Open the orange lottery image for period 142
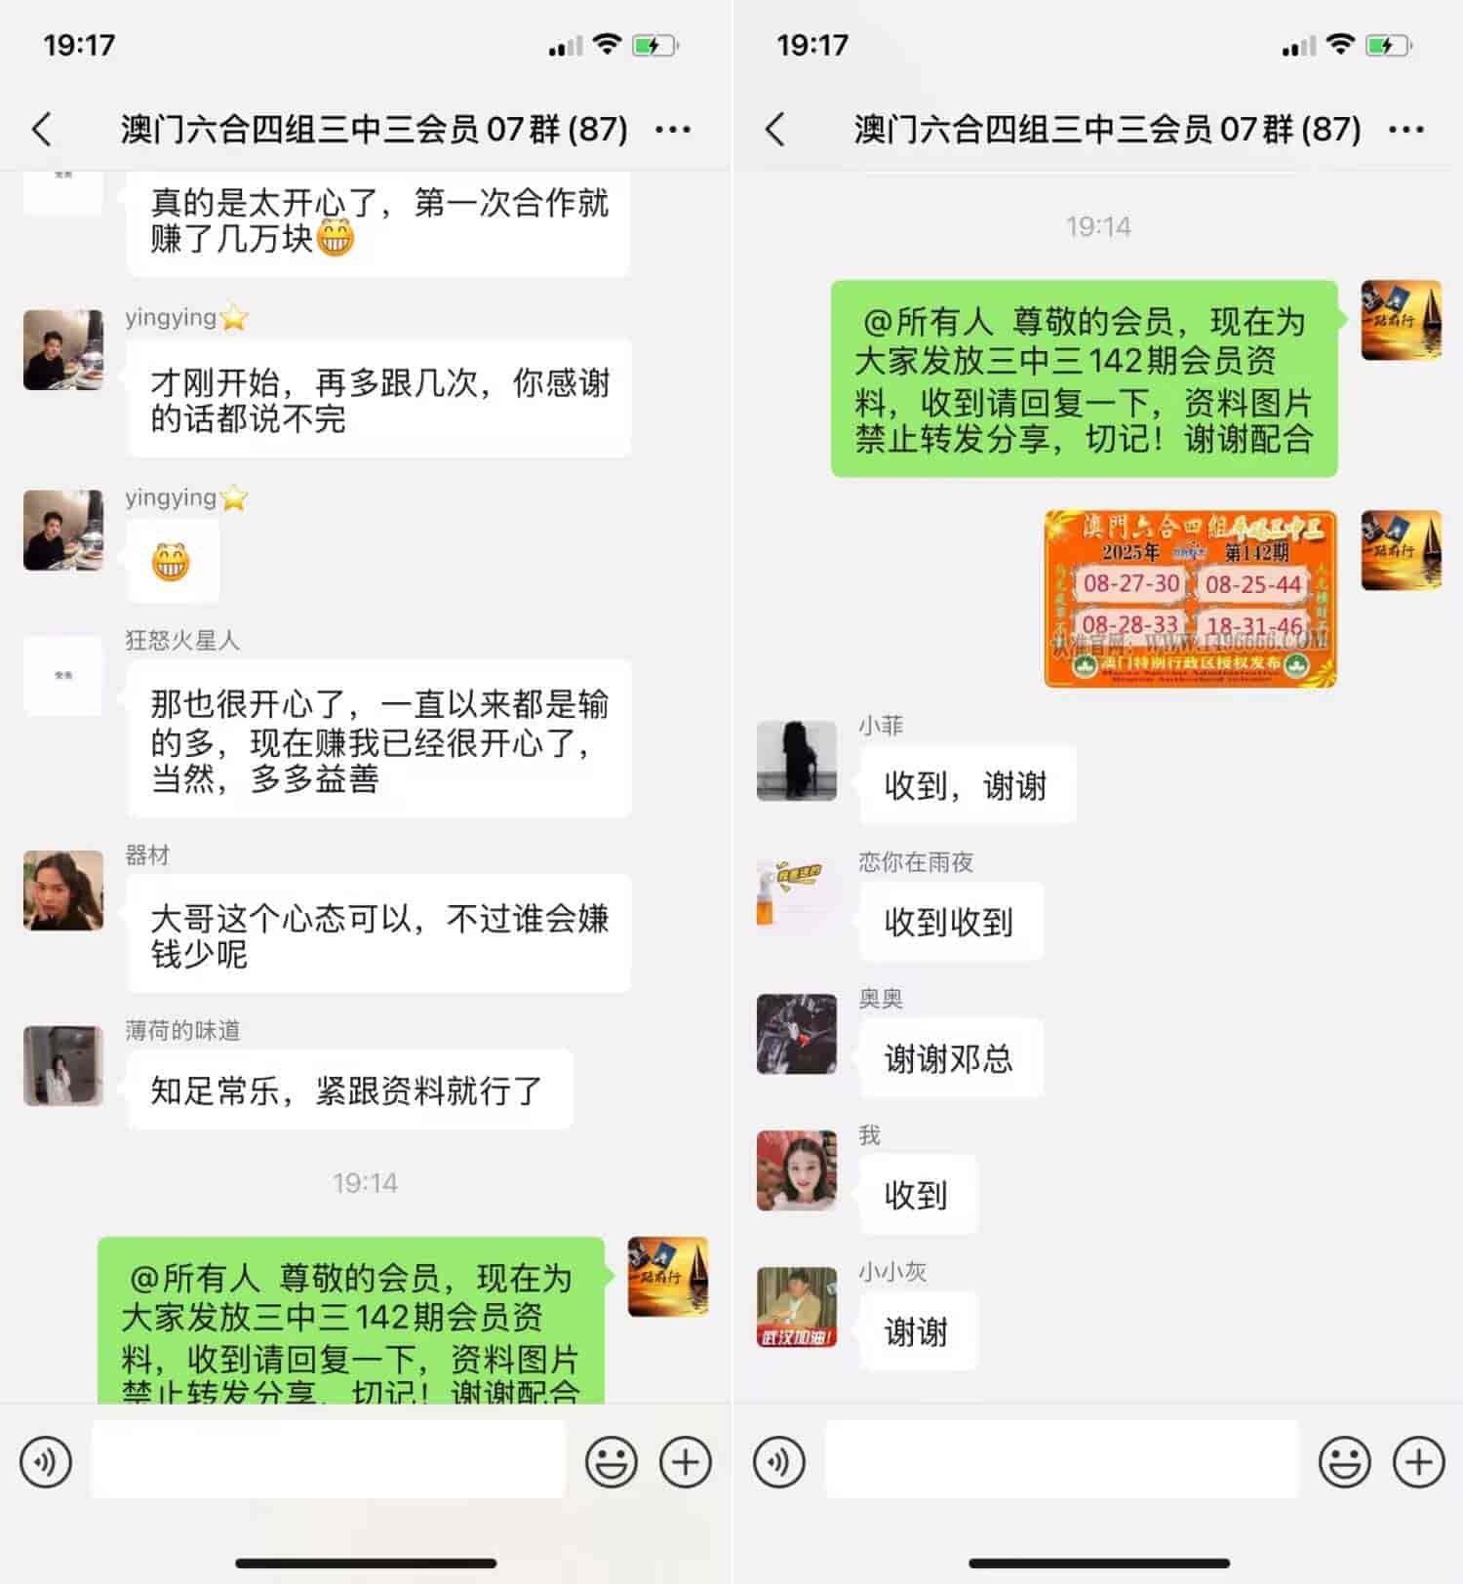This screenshot has width=1463, height=1584. 1190,598
